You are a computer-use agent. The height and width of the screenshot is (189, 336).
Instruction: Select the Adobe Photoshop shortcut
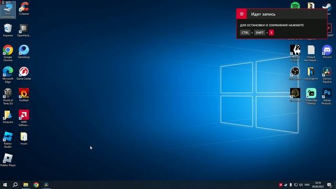[x=327, y=97]
